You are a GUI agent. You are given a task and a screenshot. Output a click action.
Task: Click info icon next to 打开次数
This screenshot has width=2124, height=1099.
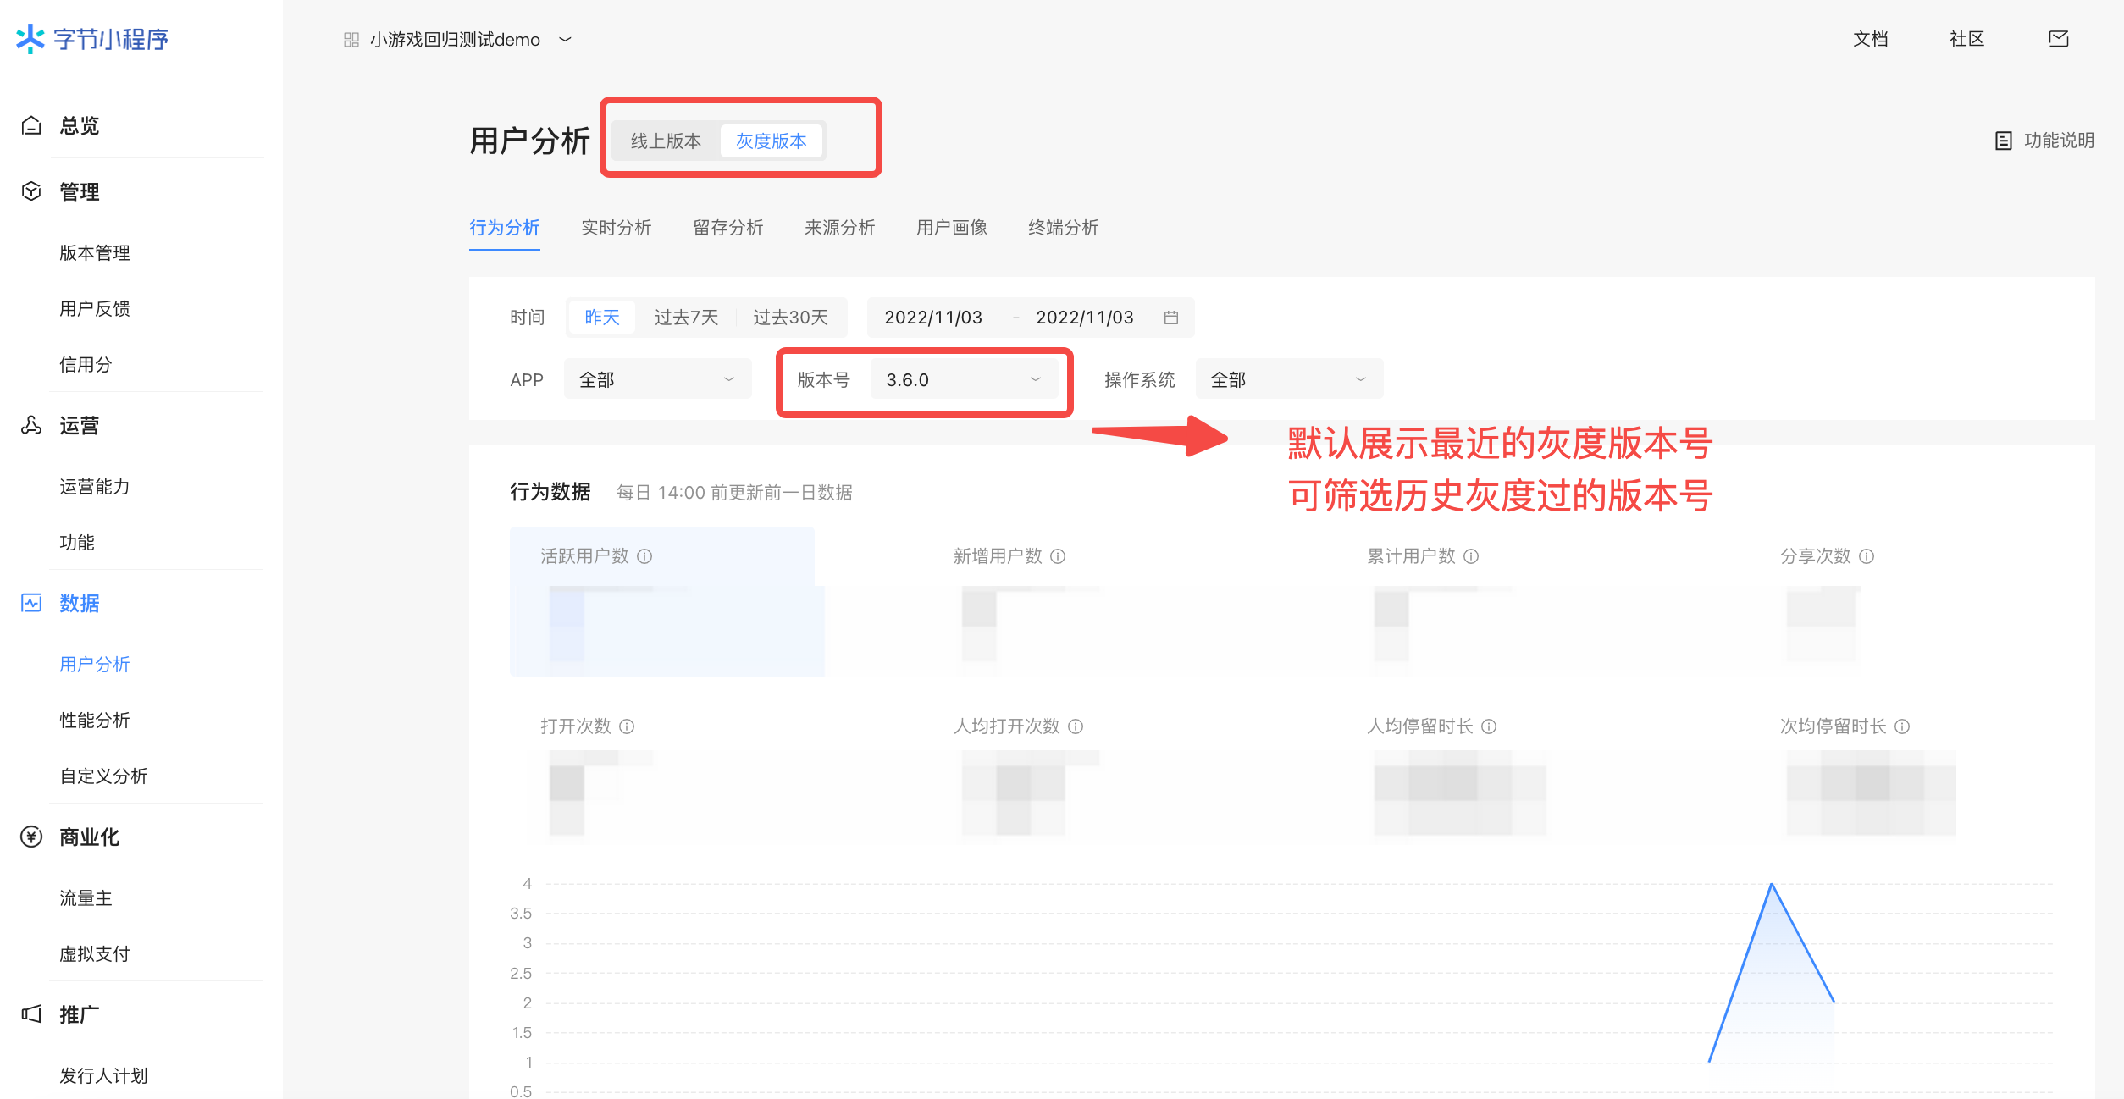[x=627, y=726]
